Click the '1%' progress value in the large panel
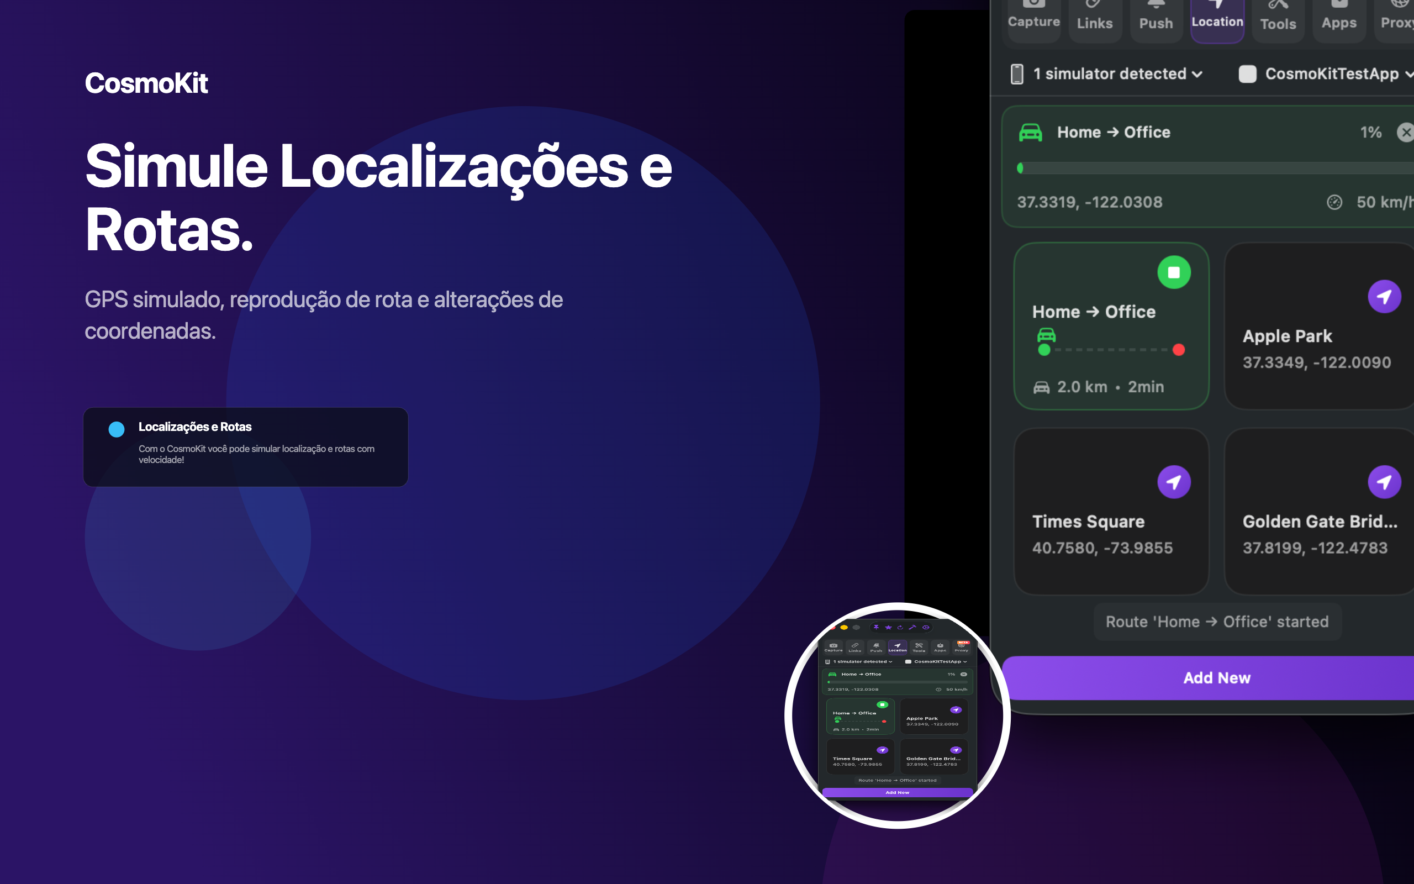Image resolution: width=1414 pixels, height=884 pixels. [1371, 133]
